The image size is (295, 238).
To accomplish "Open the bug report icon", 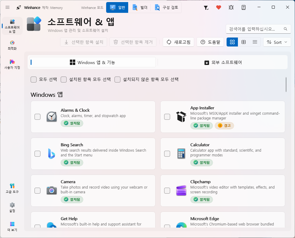I will (x=231, y=7).
